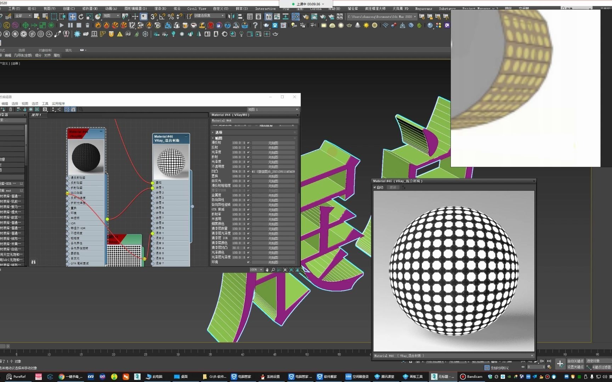Click the 几何体(全部) ribbon button
This screenshot has height=382, width=612.
coord(23,56)
